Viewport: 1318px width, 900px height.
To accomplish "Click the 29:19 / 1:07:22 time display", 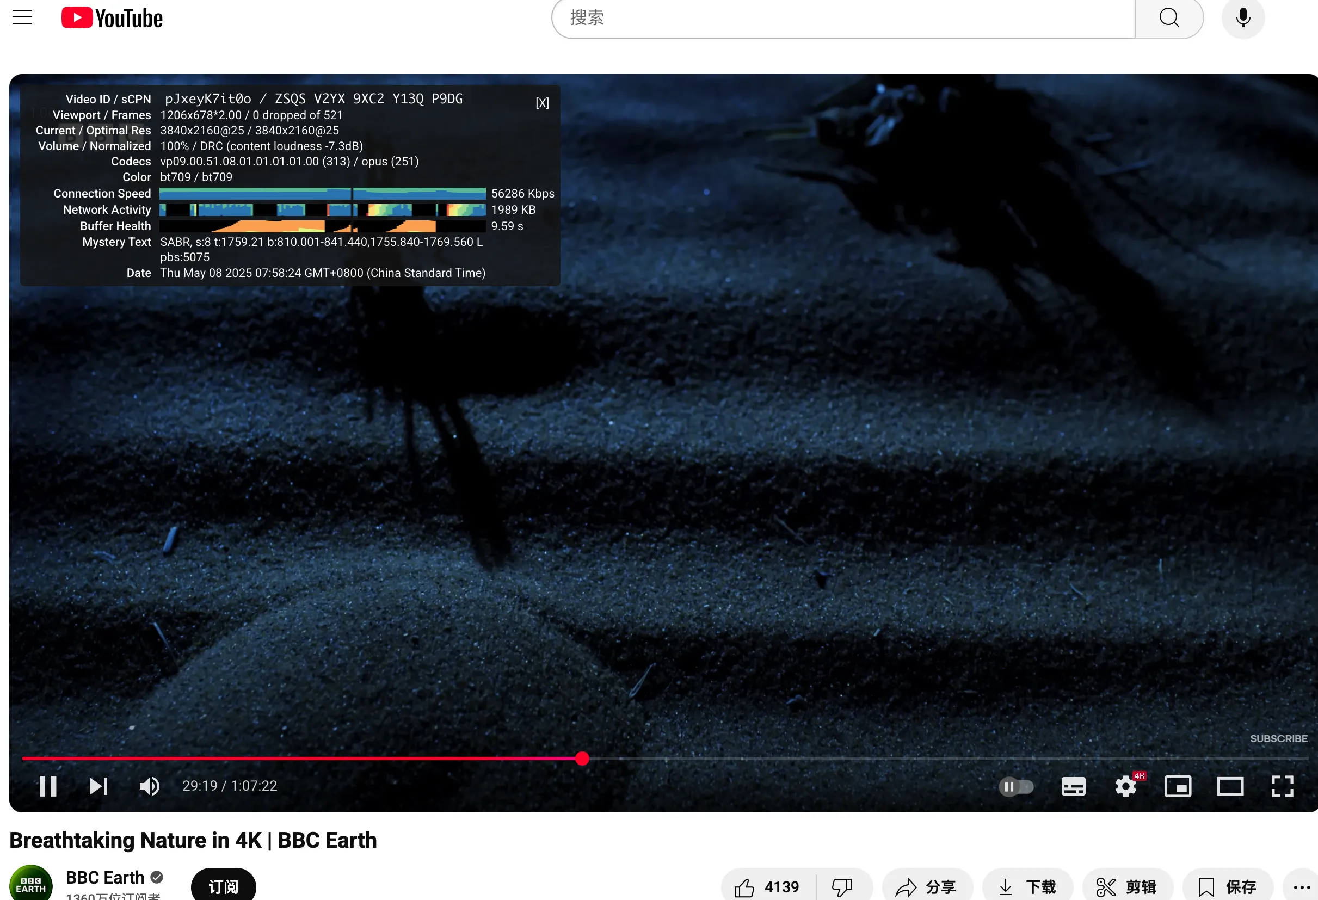I will (x=230, y=785).
